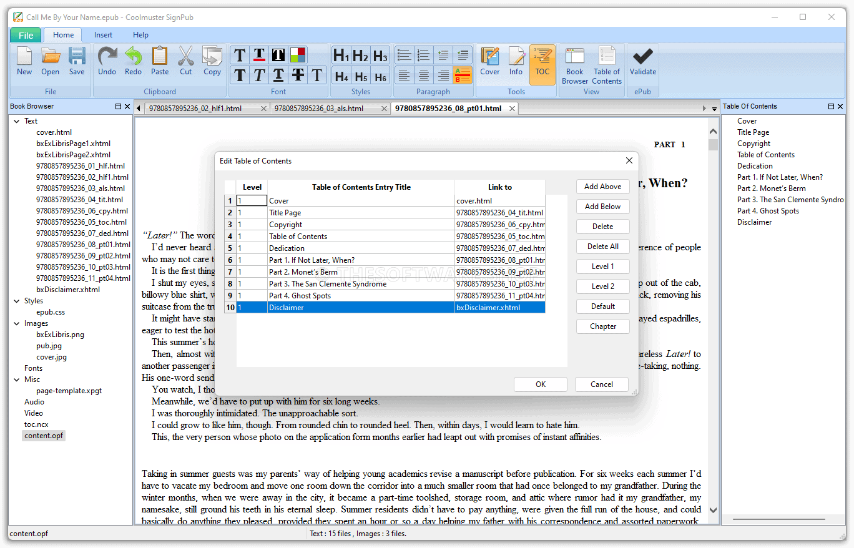Screen dimensions: 854x548
Task: Cut the selected text
Action: [186, 62]
